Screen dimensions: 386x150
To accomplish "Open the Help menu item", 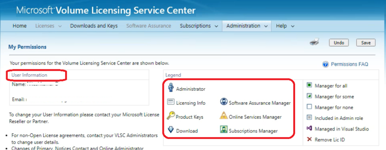I will [x=281, y=26].
